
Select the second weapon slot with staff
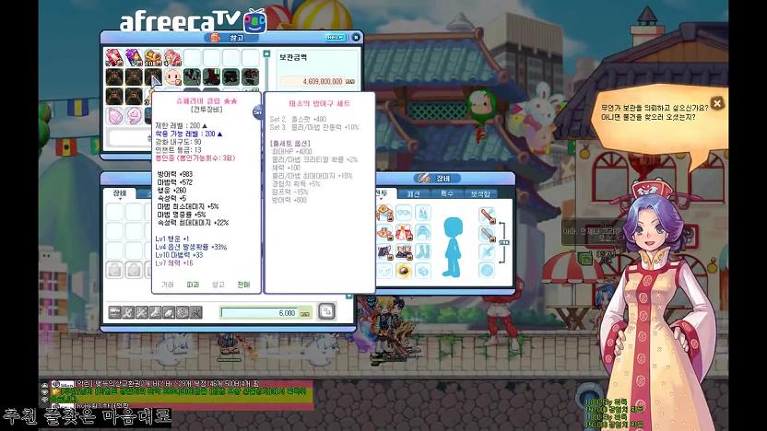[487, 234]
